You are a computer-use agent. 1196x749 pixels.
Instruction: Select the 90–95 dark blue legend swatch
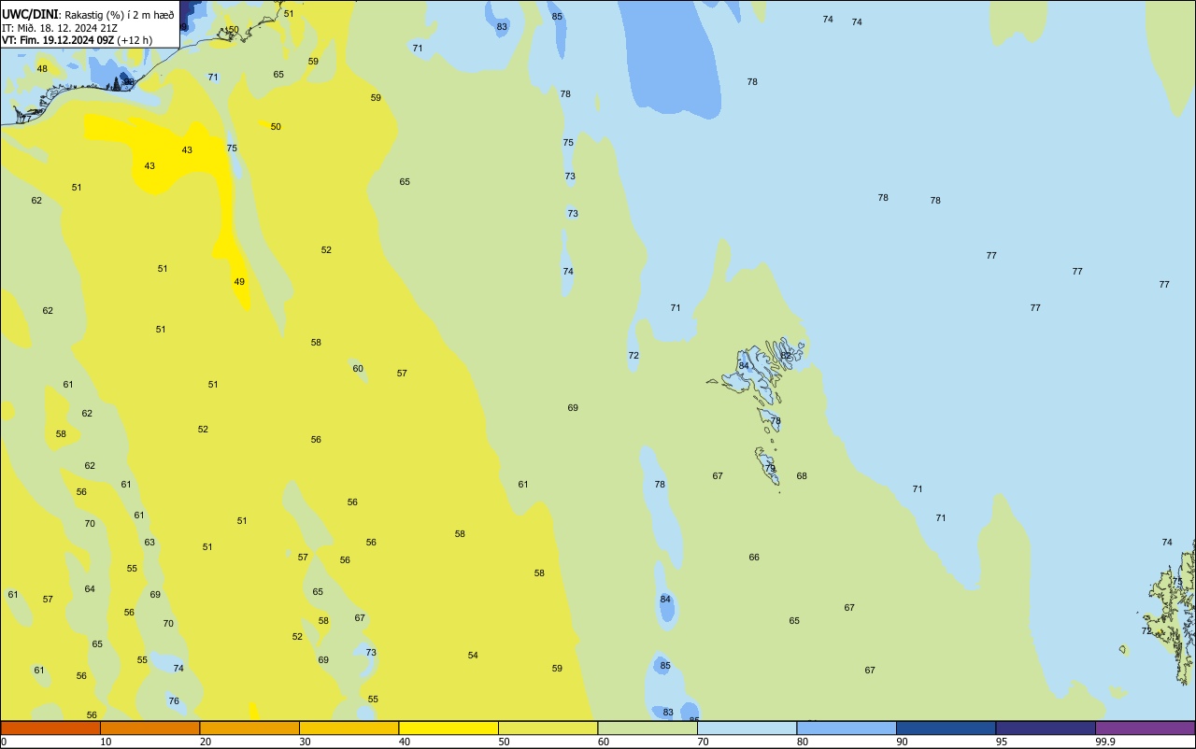coord(946,728)
